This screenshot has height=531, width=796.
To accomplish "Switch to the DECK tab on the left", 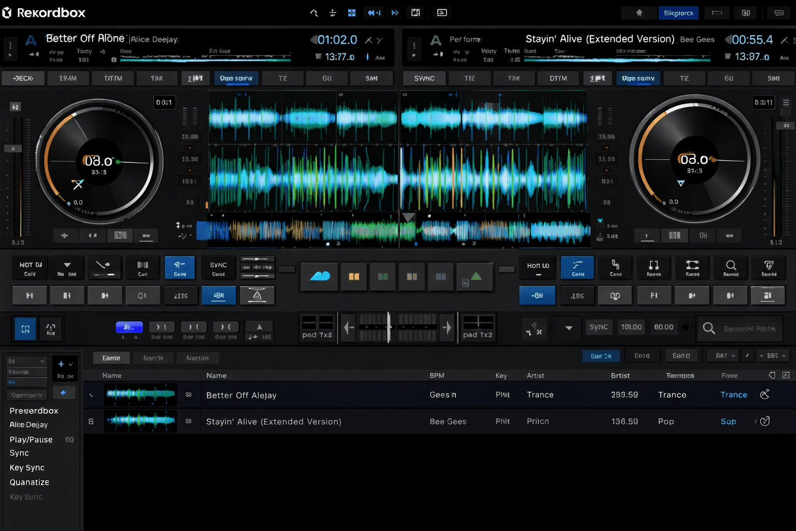I will pyautogui.click(x=23, y=78).
